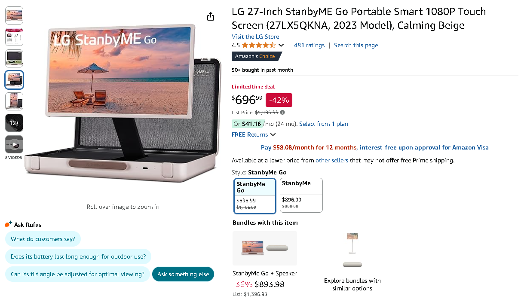This screenshot has height=299, width=521.
Task: Select the StanbyMe style option
Action: [x=301, y=195]
